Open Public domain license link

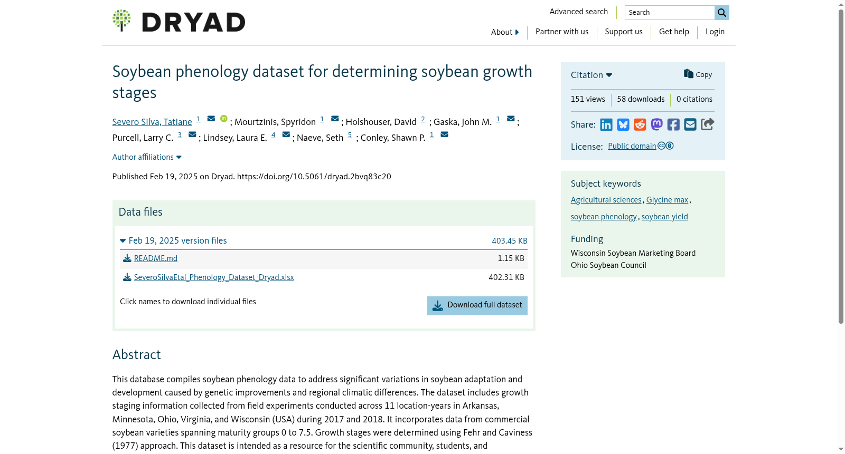(632, 146)
